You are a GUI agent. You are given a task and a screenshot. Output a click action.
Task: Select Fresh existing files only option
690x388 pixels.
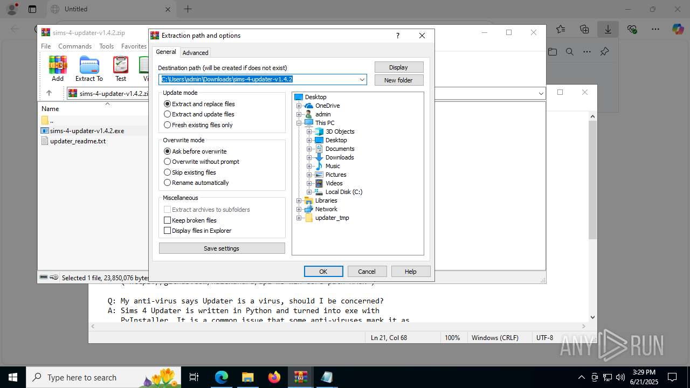tap(198, 125)
